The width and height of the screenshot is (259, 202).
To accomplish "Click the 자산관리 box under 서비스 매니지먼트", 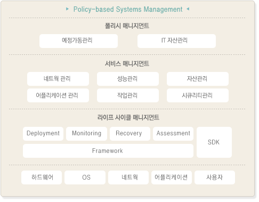I will pyautogui.click(x=198, y=79).
